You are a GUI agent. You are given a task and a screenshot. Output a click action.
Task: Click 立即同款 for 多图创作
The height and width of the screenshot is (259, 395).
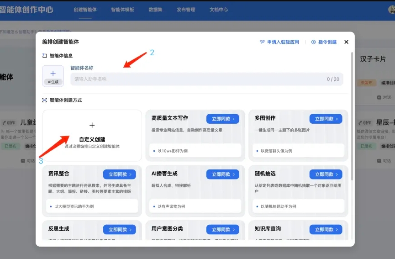click(326, 119)
